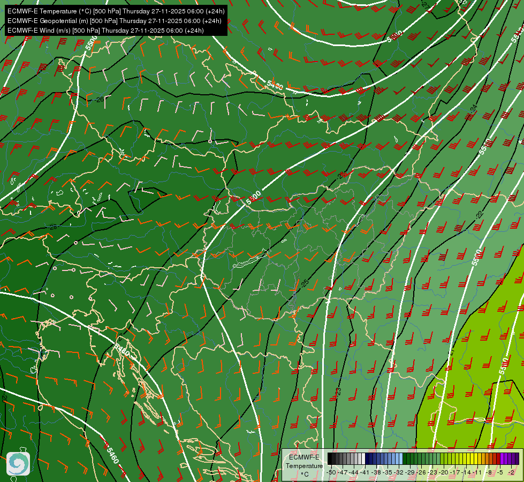Click the -14 label in the legend

click(x=467, y=473)
